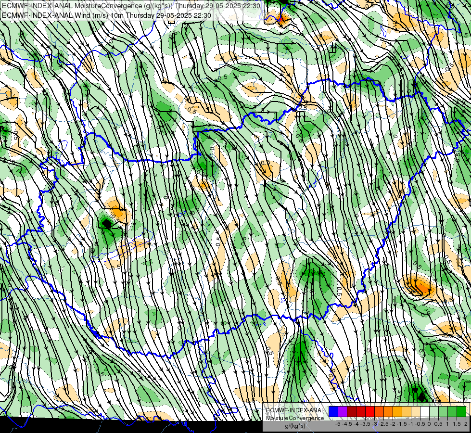
Task: Click the darkest maroon-red legend swatch
Action: (x=352, y=411)
